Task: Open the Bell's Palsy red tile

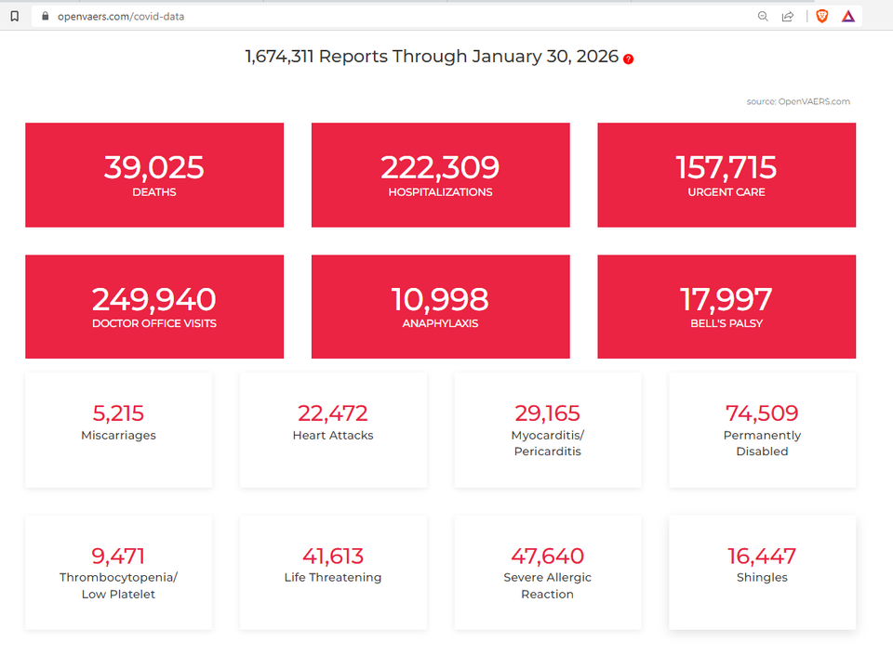Action: coord(726,307)
